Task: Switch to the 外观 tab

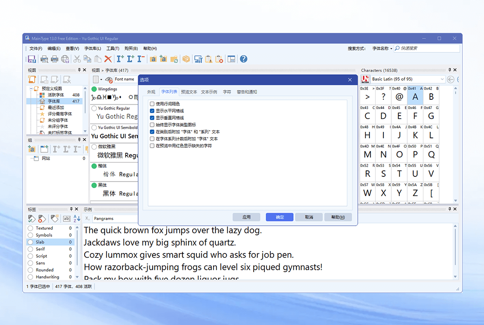Action: (151, 92)
